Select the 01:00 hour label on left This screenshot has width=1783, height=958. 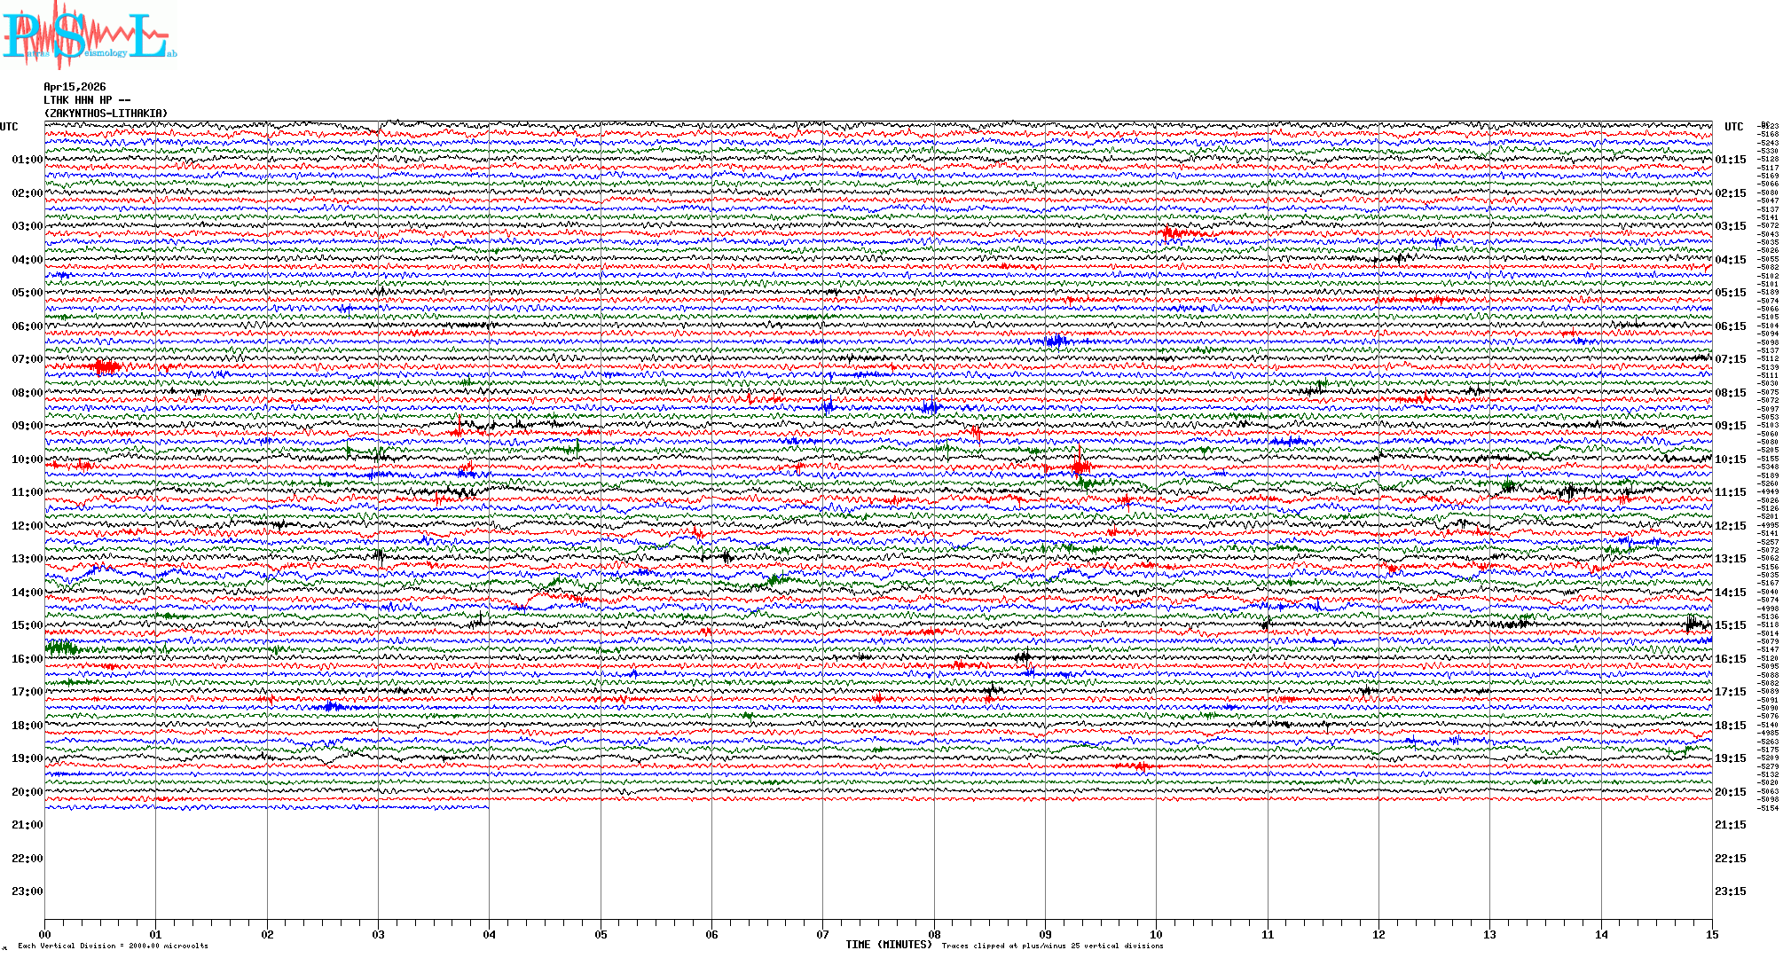pos(27,160)
